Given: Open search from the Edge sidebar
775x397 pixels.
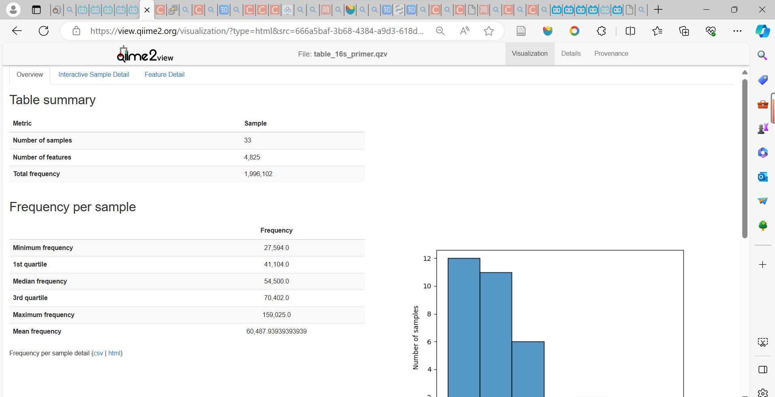Looking at the screenshot, I should (x=762, y=56).
